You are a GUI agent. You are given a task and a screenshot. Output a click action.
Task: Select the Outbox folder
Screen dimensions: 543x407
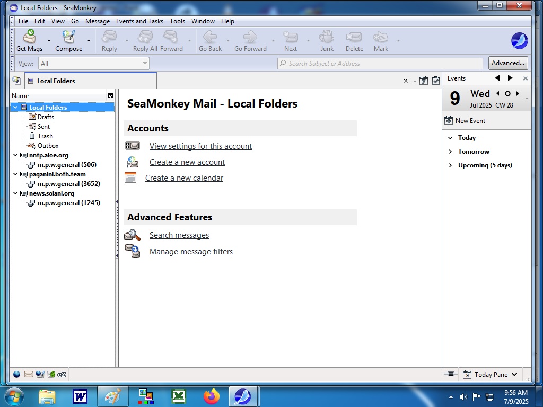48,146
